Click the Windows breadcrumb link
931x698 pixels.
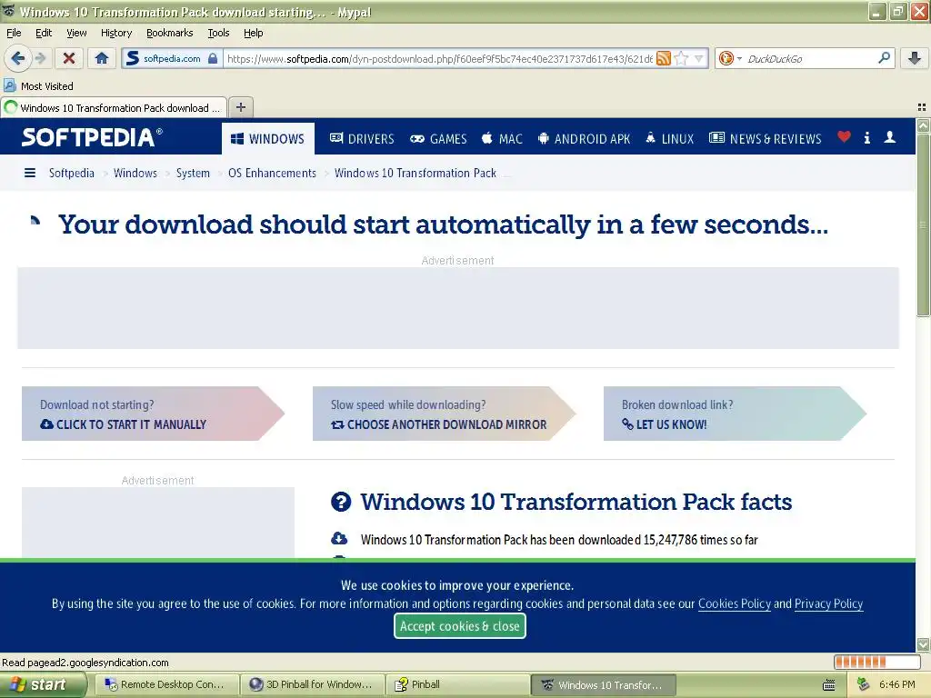135,173
